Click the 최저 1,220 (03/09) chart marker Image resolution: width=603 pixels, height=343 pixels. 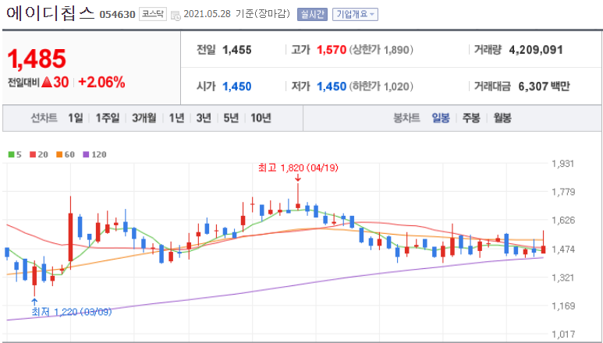(x=72, y=312)
